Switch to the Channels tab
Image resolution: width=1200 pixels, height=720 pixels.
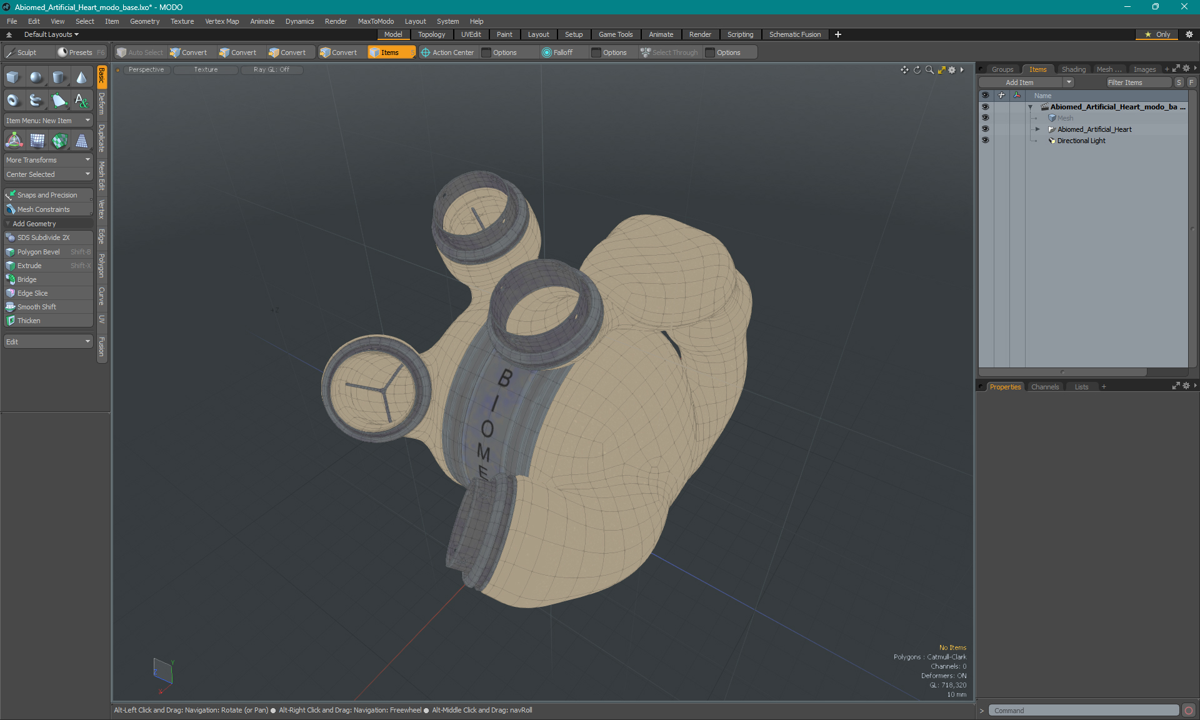[x=1045, y=387]
